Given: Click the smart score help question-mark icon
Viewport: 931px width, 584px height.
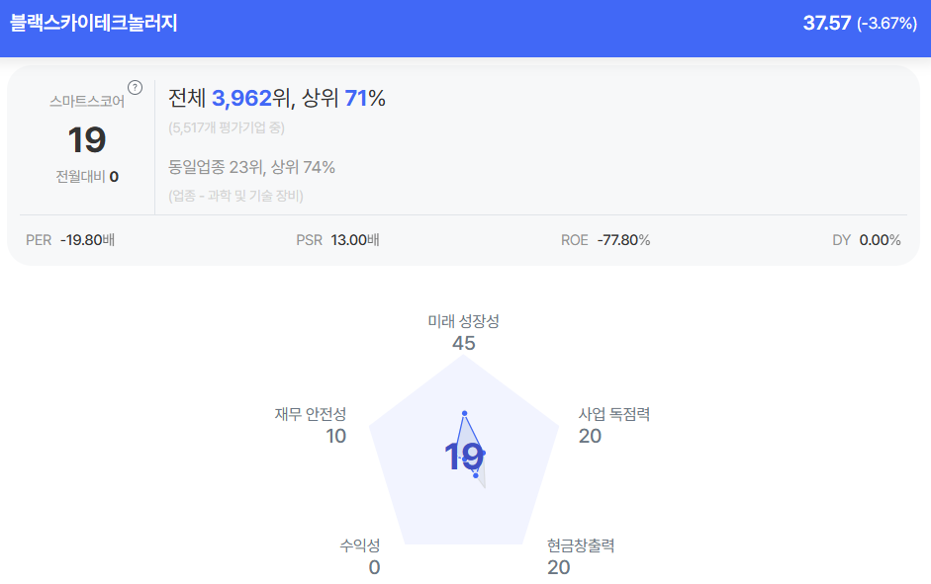Looking at the screenshot, I should click(136, 87).
